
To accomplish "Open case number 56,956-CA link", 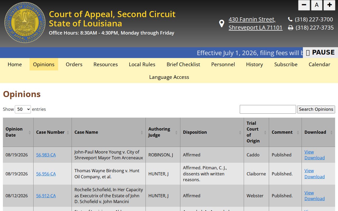I will click(46, 174).
